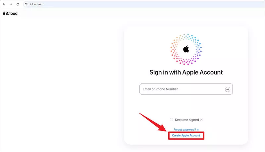Click the Apple logo inside the dotted ring
Viewport: 265px width, 152px height.
[186, 49]
